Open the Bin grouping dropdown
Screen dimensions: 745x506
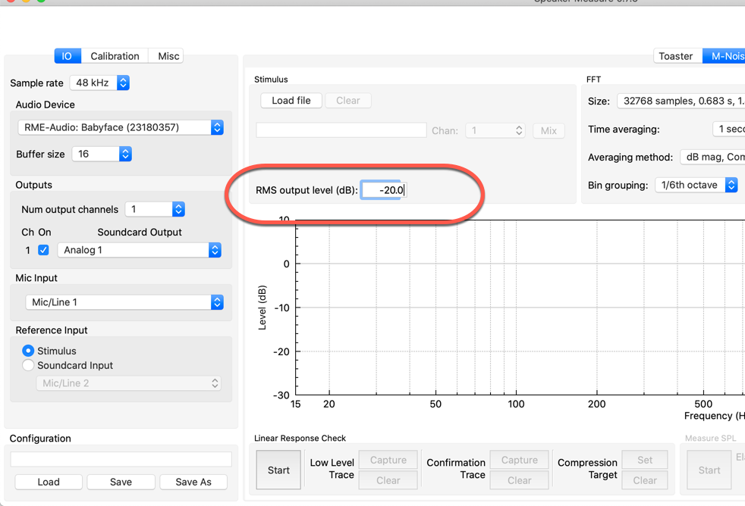[x=696, y=185]
